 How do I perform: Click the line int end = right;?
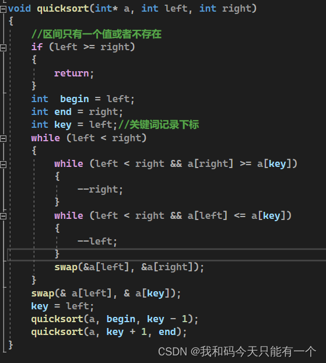77,112
